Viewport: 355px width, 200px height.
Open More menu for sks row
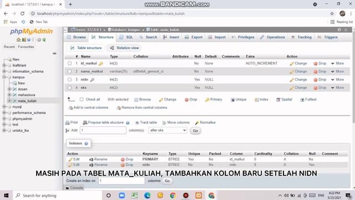(x=337, y=88)
